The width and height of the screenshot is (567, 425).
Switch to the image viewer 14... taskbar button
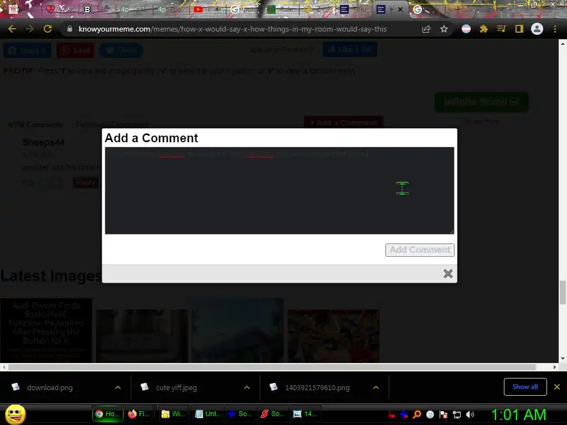click(305, 414)
